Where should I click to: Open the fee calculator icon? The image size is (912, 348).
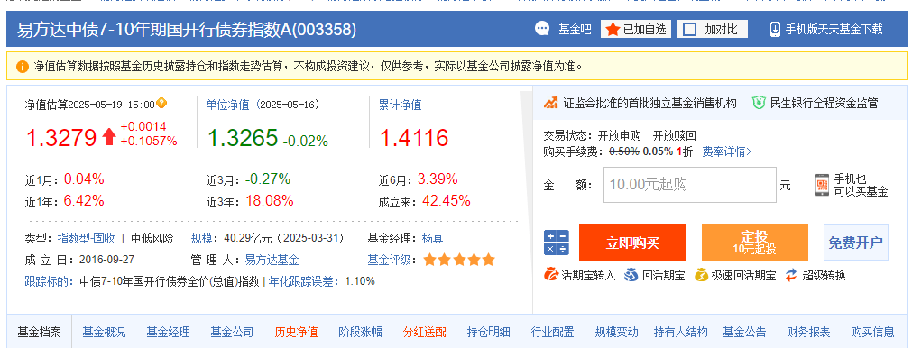point(556,243)
